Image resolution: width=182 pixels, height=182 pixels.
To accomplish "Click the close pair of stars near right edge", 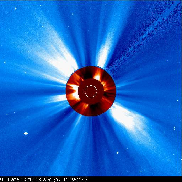I will [x=175, y=129].
